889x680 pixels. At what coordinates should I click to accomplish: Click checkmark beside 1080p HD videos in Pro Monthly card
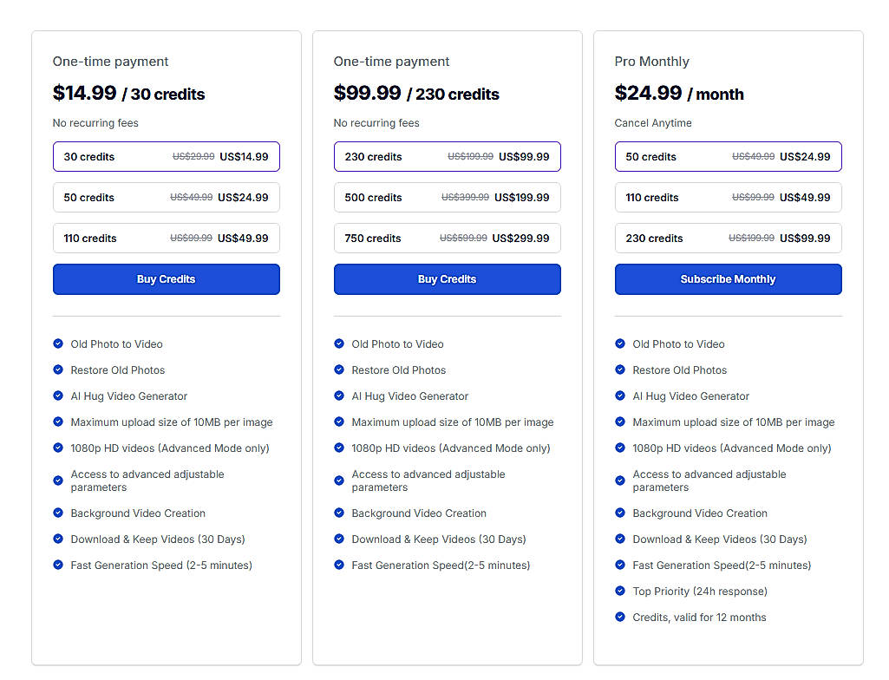(619, 448)
